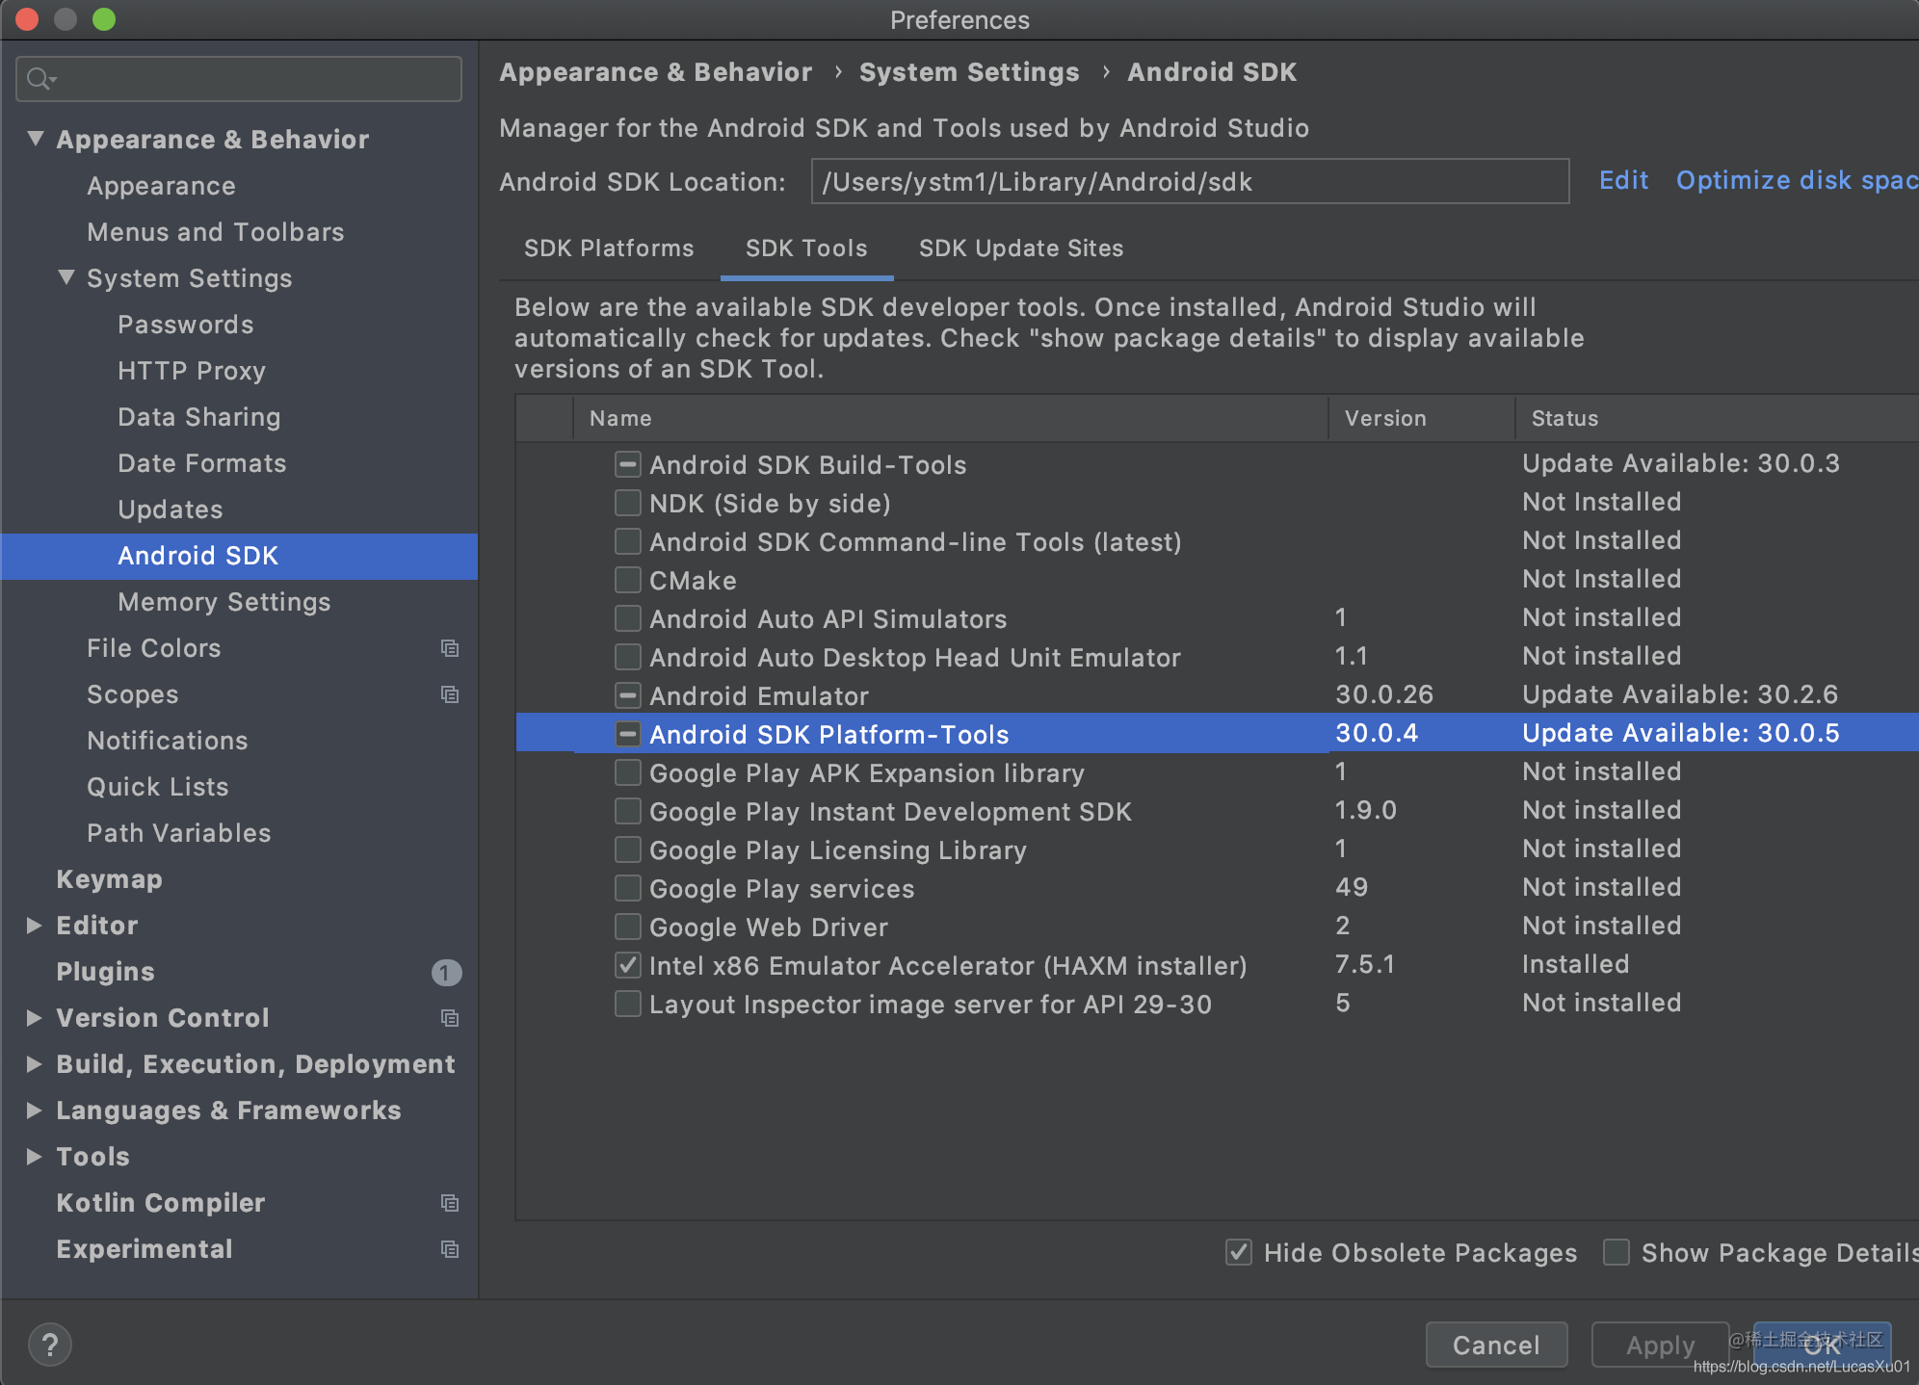The image size is (1919, 1385).
Task: Click the help question mark icon
Action: (x=50, y=1344)
